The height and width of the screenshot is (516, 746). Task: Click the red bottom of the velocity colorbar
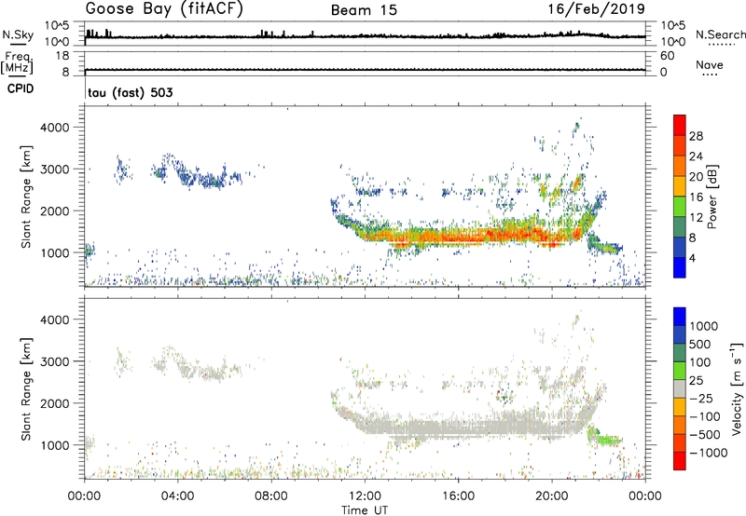(x=680, y=461)
